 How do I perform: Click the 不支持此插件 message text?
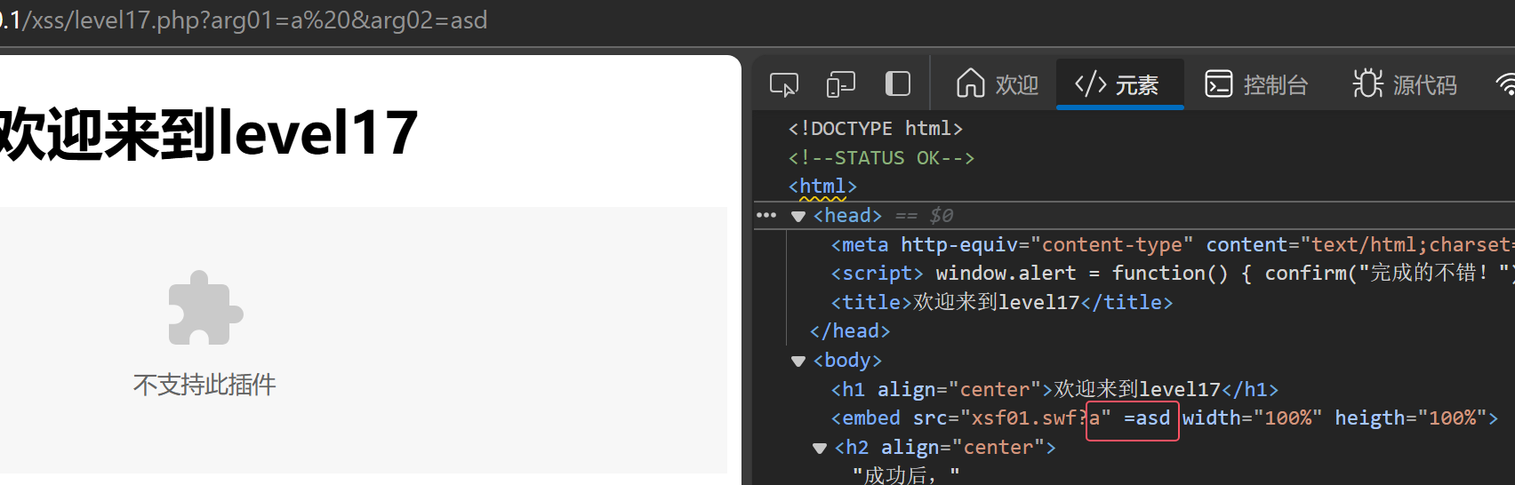(204, 385)
